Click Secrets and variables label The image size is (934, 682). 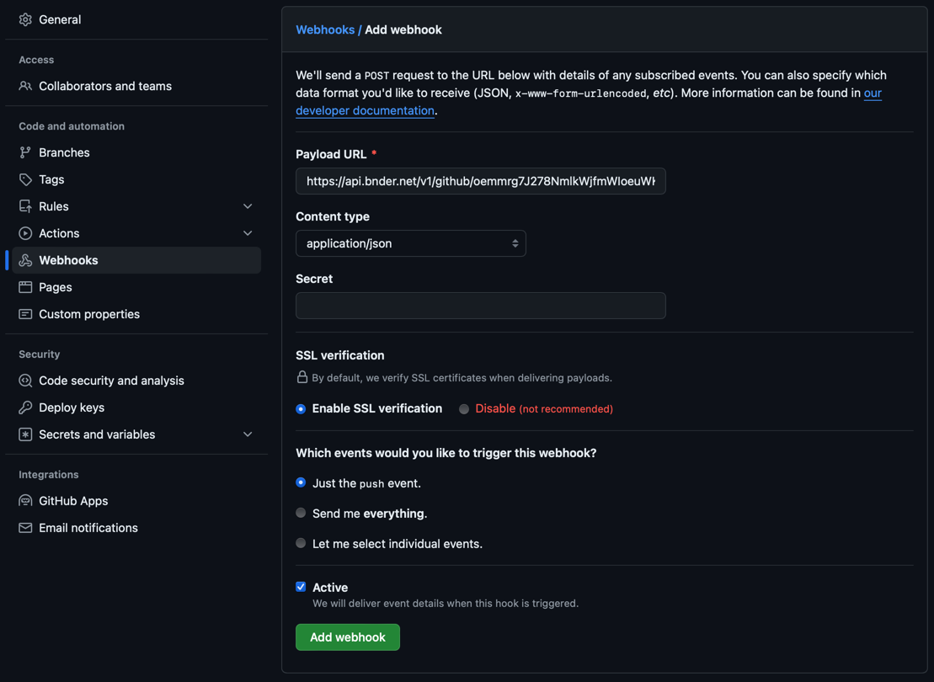[97, 434]
